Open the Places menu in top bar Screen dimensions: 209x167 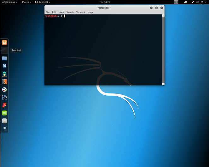tap(27, 2)
